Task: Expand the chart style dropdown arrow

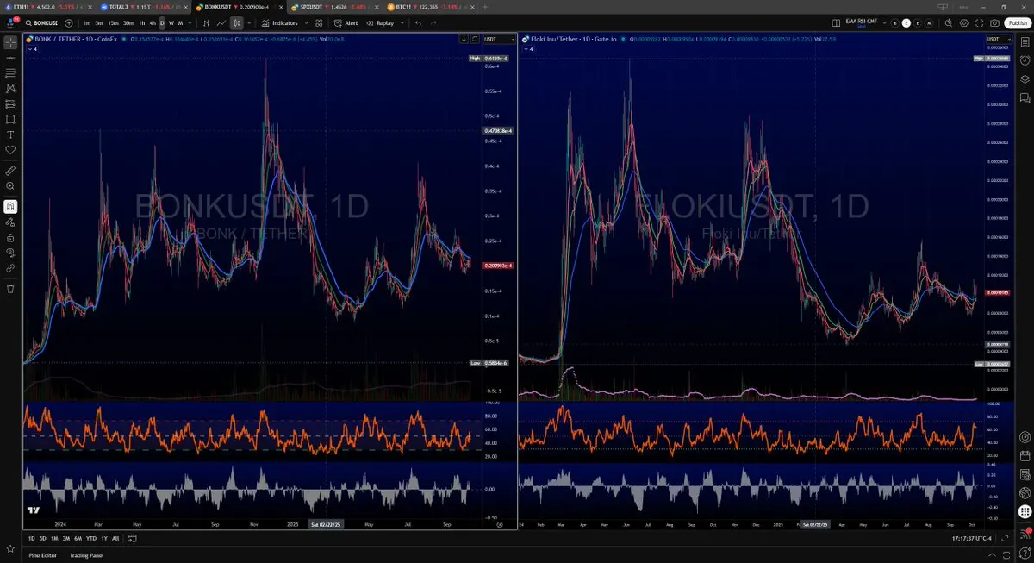Action: 248,22
